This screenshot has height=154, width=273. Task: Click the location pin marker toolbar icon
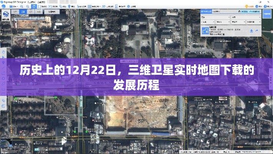69,7
